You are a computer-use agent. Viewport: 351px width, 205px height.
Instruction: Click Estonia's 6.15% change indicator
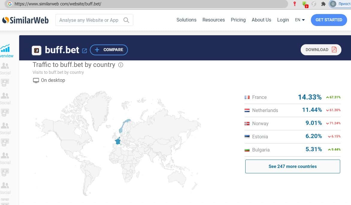334,137
